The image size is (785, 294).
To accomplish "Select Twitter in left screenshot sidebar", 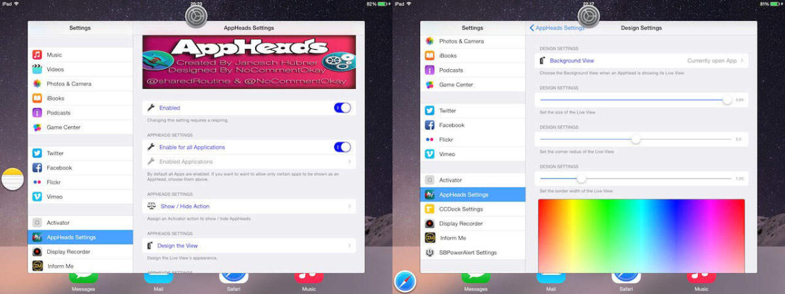I will point(80,153).
